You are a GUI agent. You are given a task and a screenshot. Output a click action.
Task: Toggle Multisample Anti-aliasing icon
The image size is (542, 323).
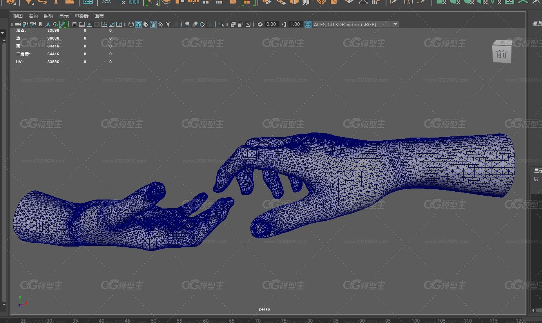coord(202,24)
